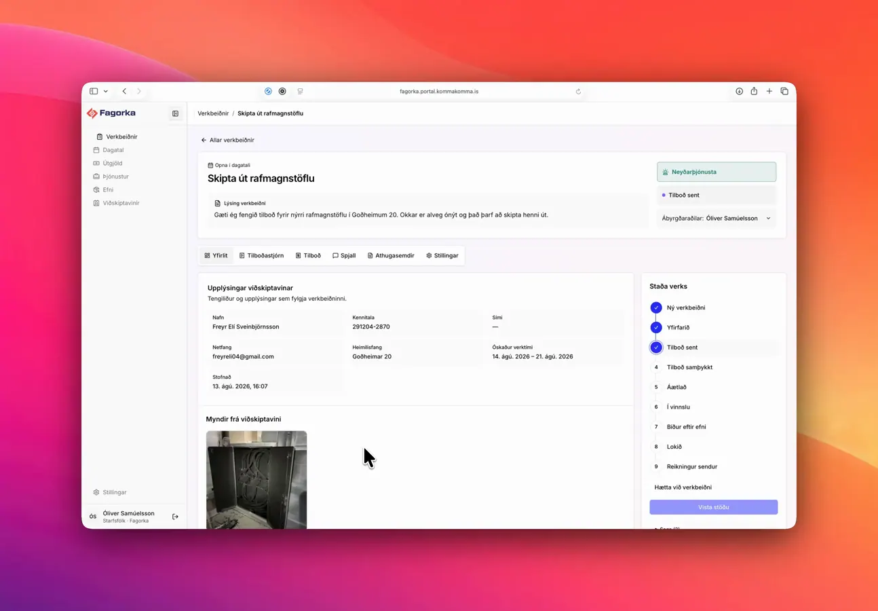Click the round privacy shield icon in toolbar
This screenshot has height=611, width=878.
pos(282,91)
